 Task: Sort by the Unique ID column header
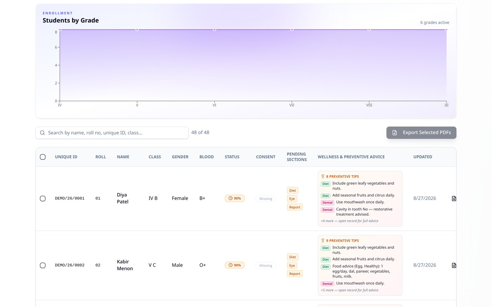coord(66,157)
